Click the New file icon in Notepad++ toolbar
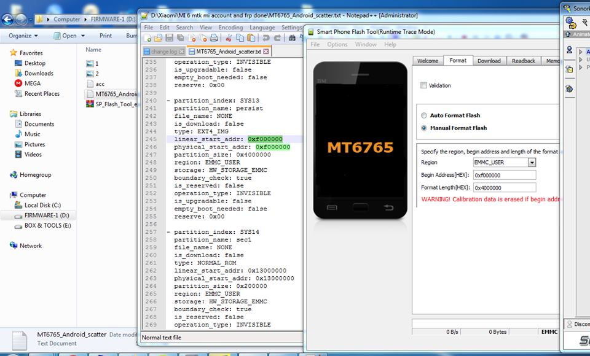The width and height of the screenshot is (590, 356). pyautogui.click(x=147, y=37)
